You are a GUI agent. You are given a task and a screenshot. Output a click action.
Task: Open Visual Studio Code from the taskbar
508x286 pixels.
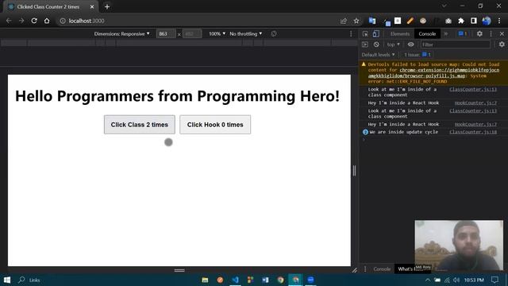[235, 280]
